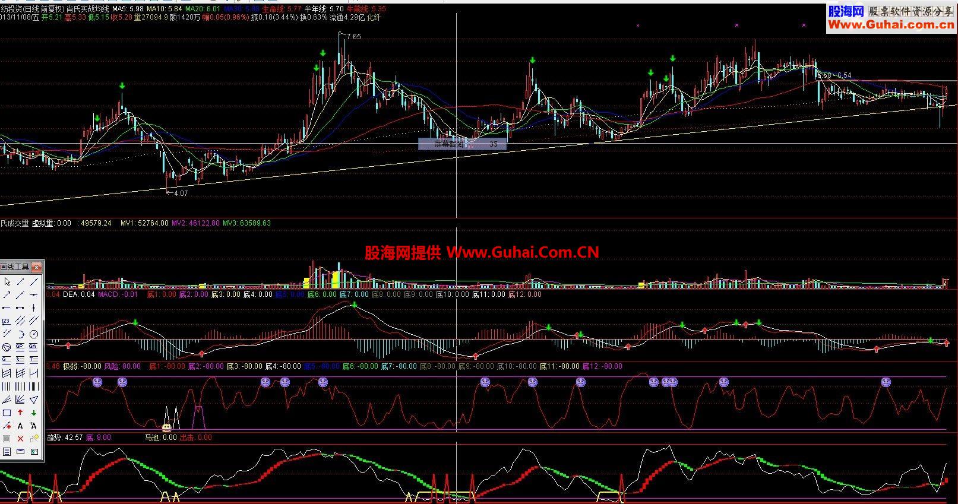958x504 pixels.
Task: Select the shape with yellow circle icon
Action: coord(34,438)
